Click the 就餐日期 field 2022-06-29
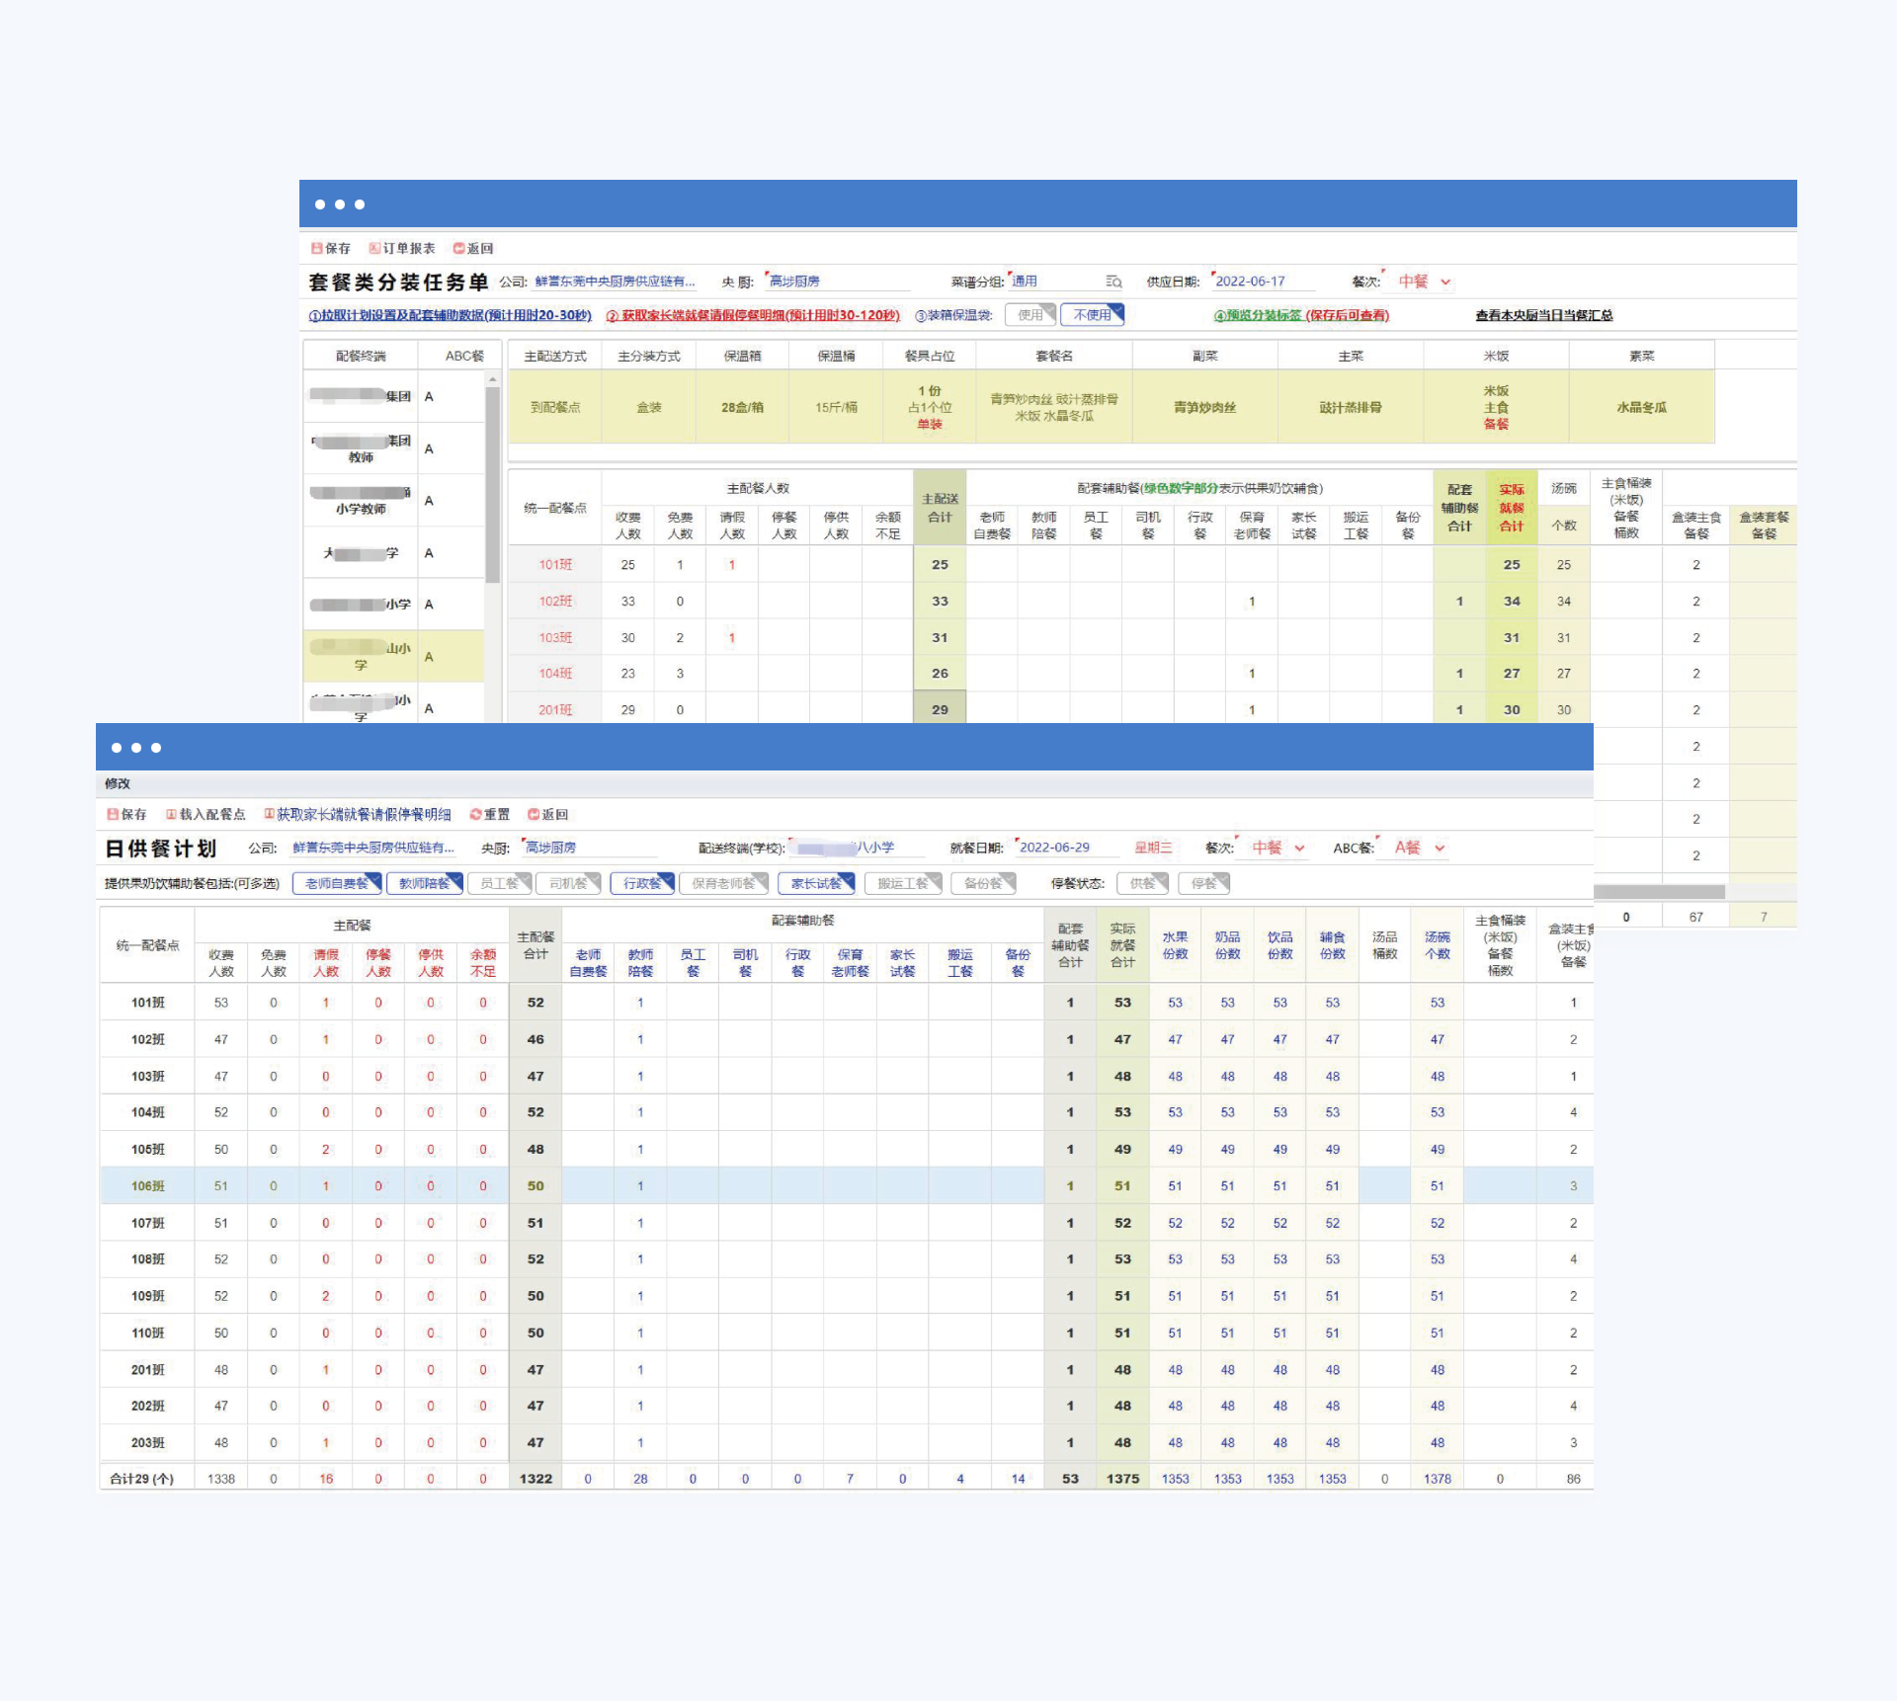The image size is (1897, 1701). pyautogui.click(x=1067, y=849)
